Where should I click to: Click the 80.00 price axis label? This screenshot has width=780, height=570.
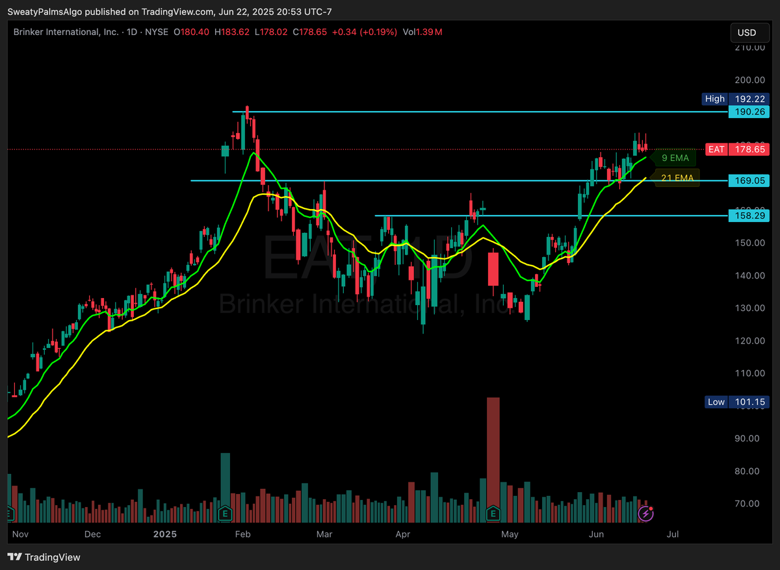(x=747, y=471)
